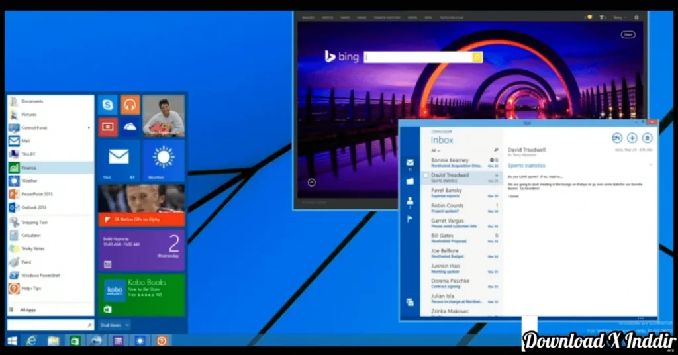Image resolution: width=678 pixels, height=355 pixels.
Task: Open Joe Belfiore's email
Action: pyautogui.click(x=462, y=254)
